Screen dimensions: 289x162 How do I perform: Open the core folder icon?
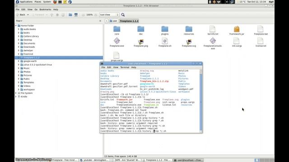[x=117, y=29]
